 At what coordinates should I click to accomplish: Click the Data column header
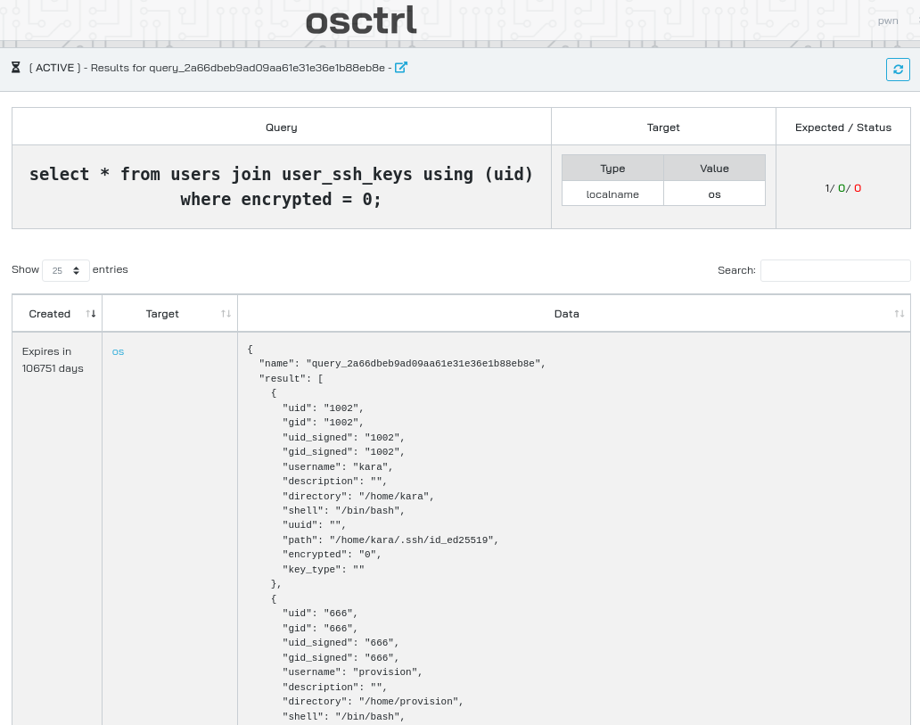click(574, 314)
